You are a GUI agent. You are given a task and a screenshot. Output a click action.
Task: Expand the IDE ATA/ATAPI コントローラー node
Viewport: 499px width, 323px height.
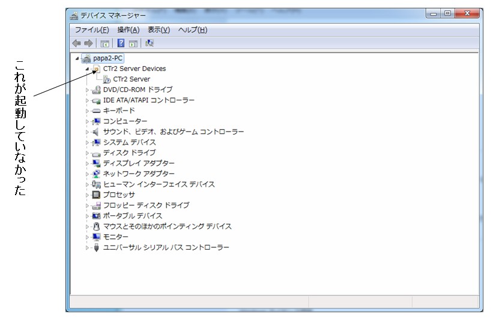87,100
